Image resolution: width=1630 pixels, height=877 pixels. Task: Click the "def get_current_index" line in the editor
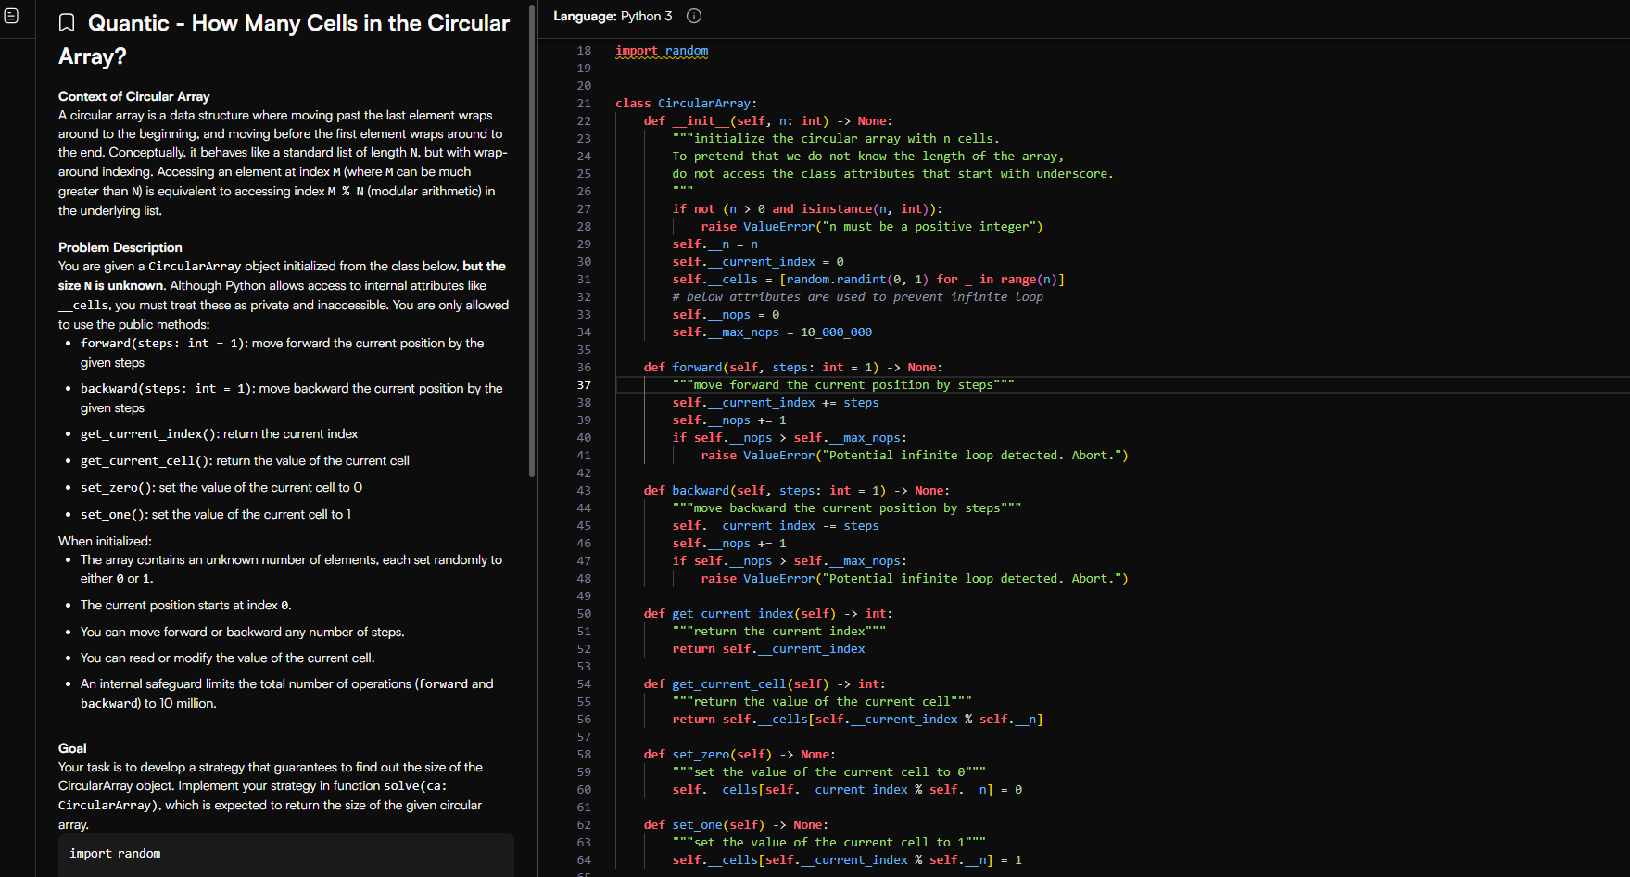767,614
